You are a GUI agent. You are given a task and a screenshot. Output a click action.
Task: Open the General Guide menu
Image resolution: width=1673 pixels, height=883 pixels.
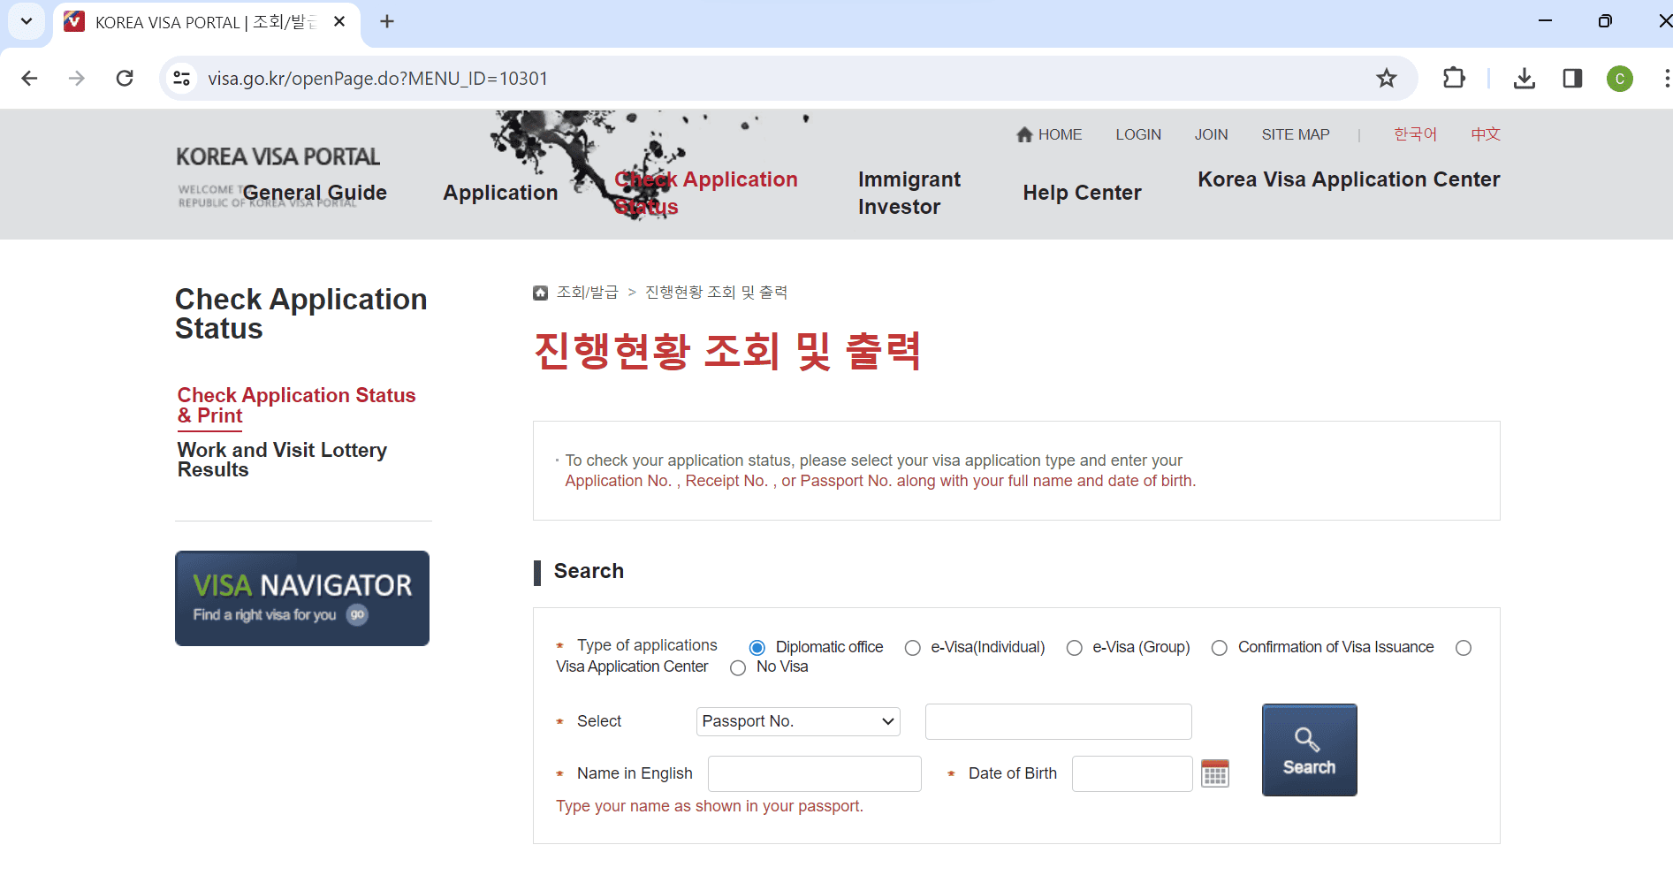[315, 193]
